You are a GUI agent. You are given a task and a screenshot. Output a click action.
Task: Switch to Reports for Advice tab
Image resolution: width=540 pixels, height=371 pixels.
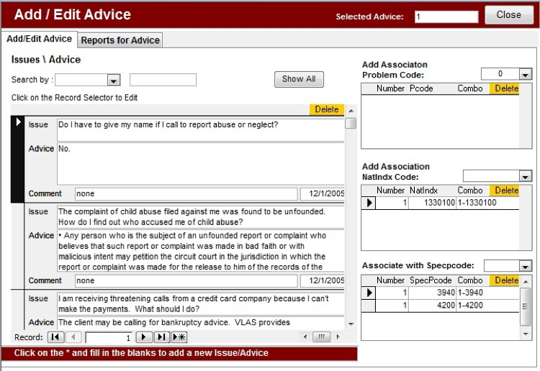pyautogui.click(x=120, y=40)
